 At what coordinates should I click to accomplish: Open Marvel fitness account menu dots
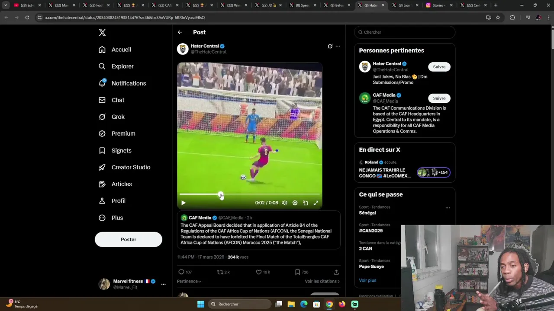pyautogui.click(x=163, y=284)
